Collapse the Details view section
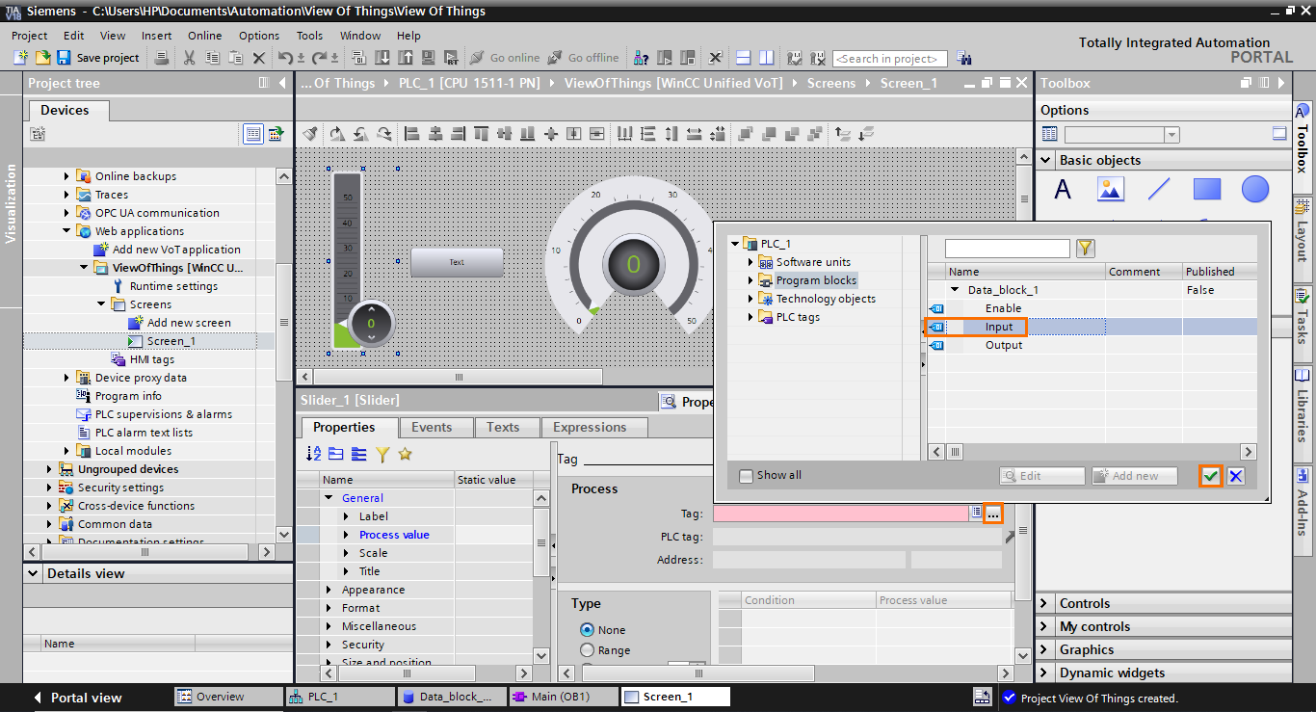Screen dimensions: 1316x712 click(x=34, y=573)
